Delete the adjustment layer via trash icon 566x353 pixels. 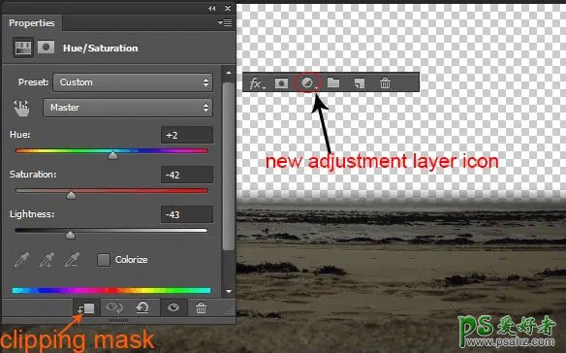point(201,307)
